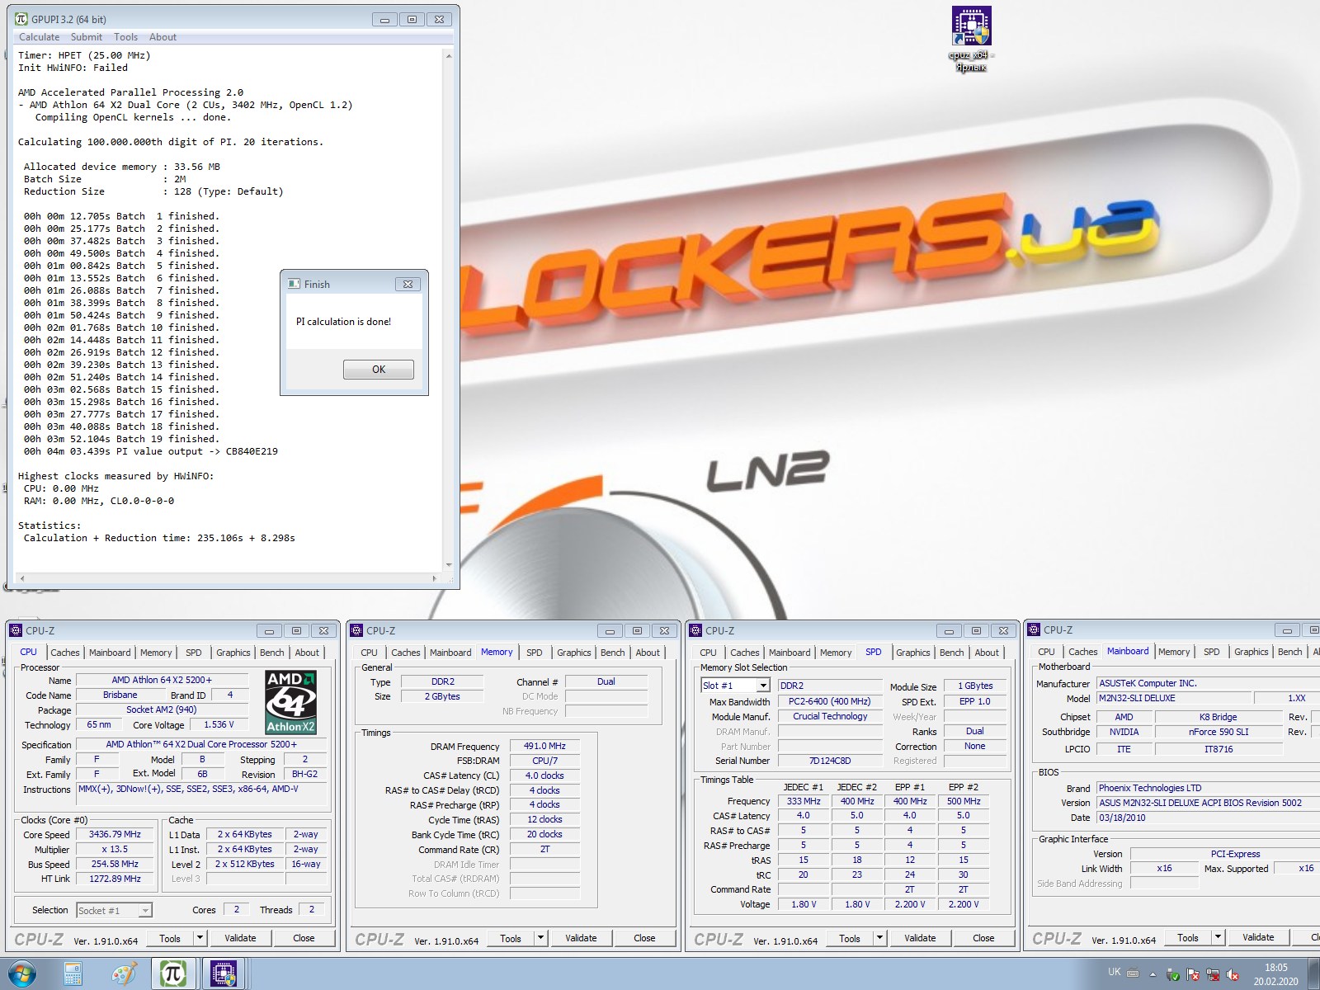
Task: Click the GPUPI window title icon
Action: coord(21,19)
